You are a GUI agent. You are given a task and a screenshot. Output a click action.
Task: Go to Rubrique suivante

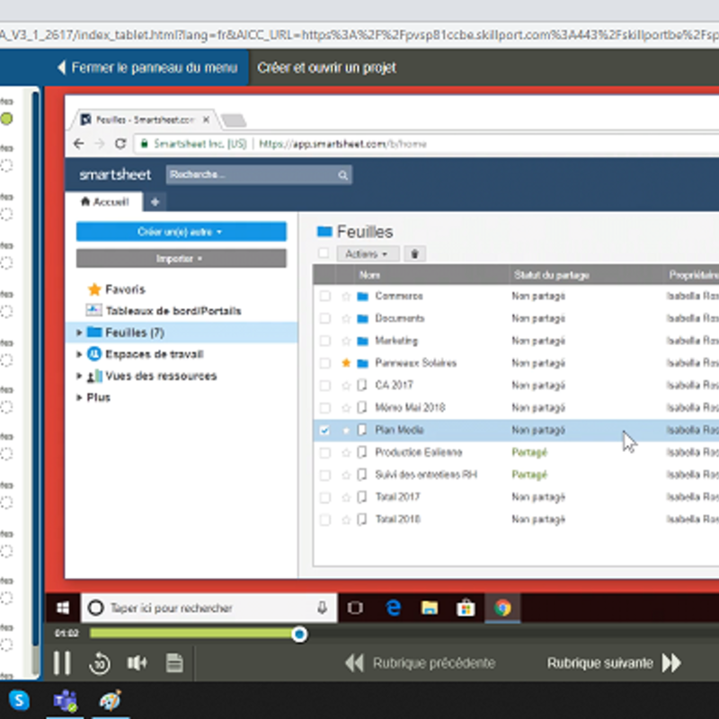614,663
